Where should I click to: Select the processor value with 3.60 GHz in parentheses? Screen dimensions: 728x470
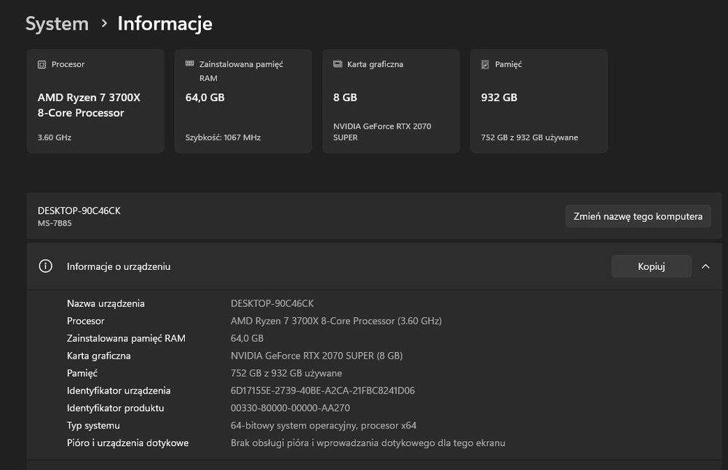tap(336, 321)
